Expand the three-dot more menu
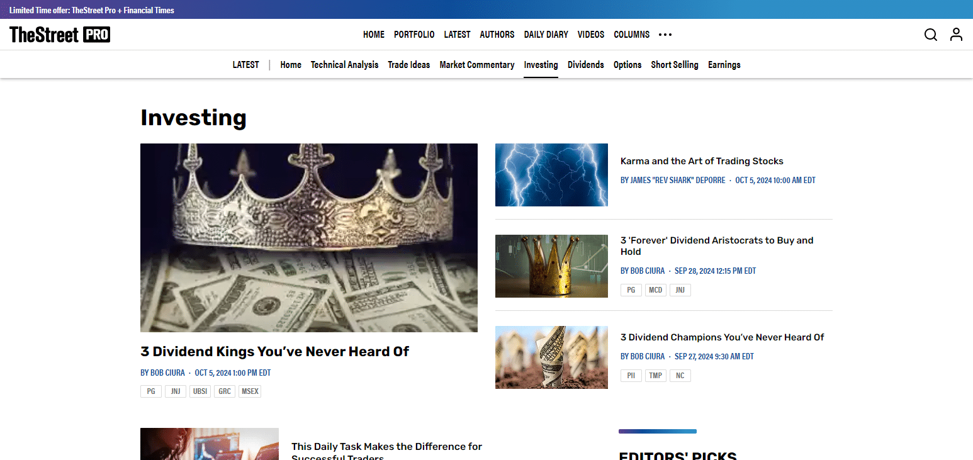Viewport: 973px width, 460px height. point(665,35)
